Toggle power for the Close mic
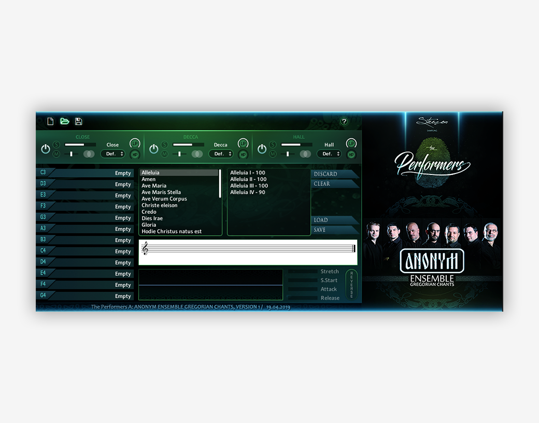Viewport: 539px width, 423px height. (x=46, y=149)
